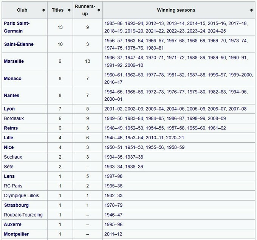Image resolution: width=257 pixels, height=240 pixels.
Task: Open Montpellier's 2011–12 season link
Action: [x=113, y=234]
